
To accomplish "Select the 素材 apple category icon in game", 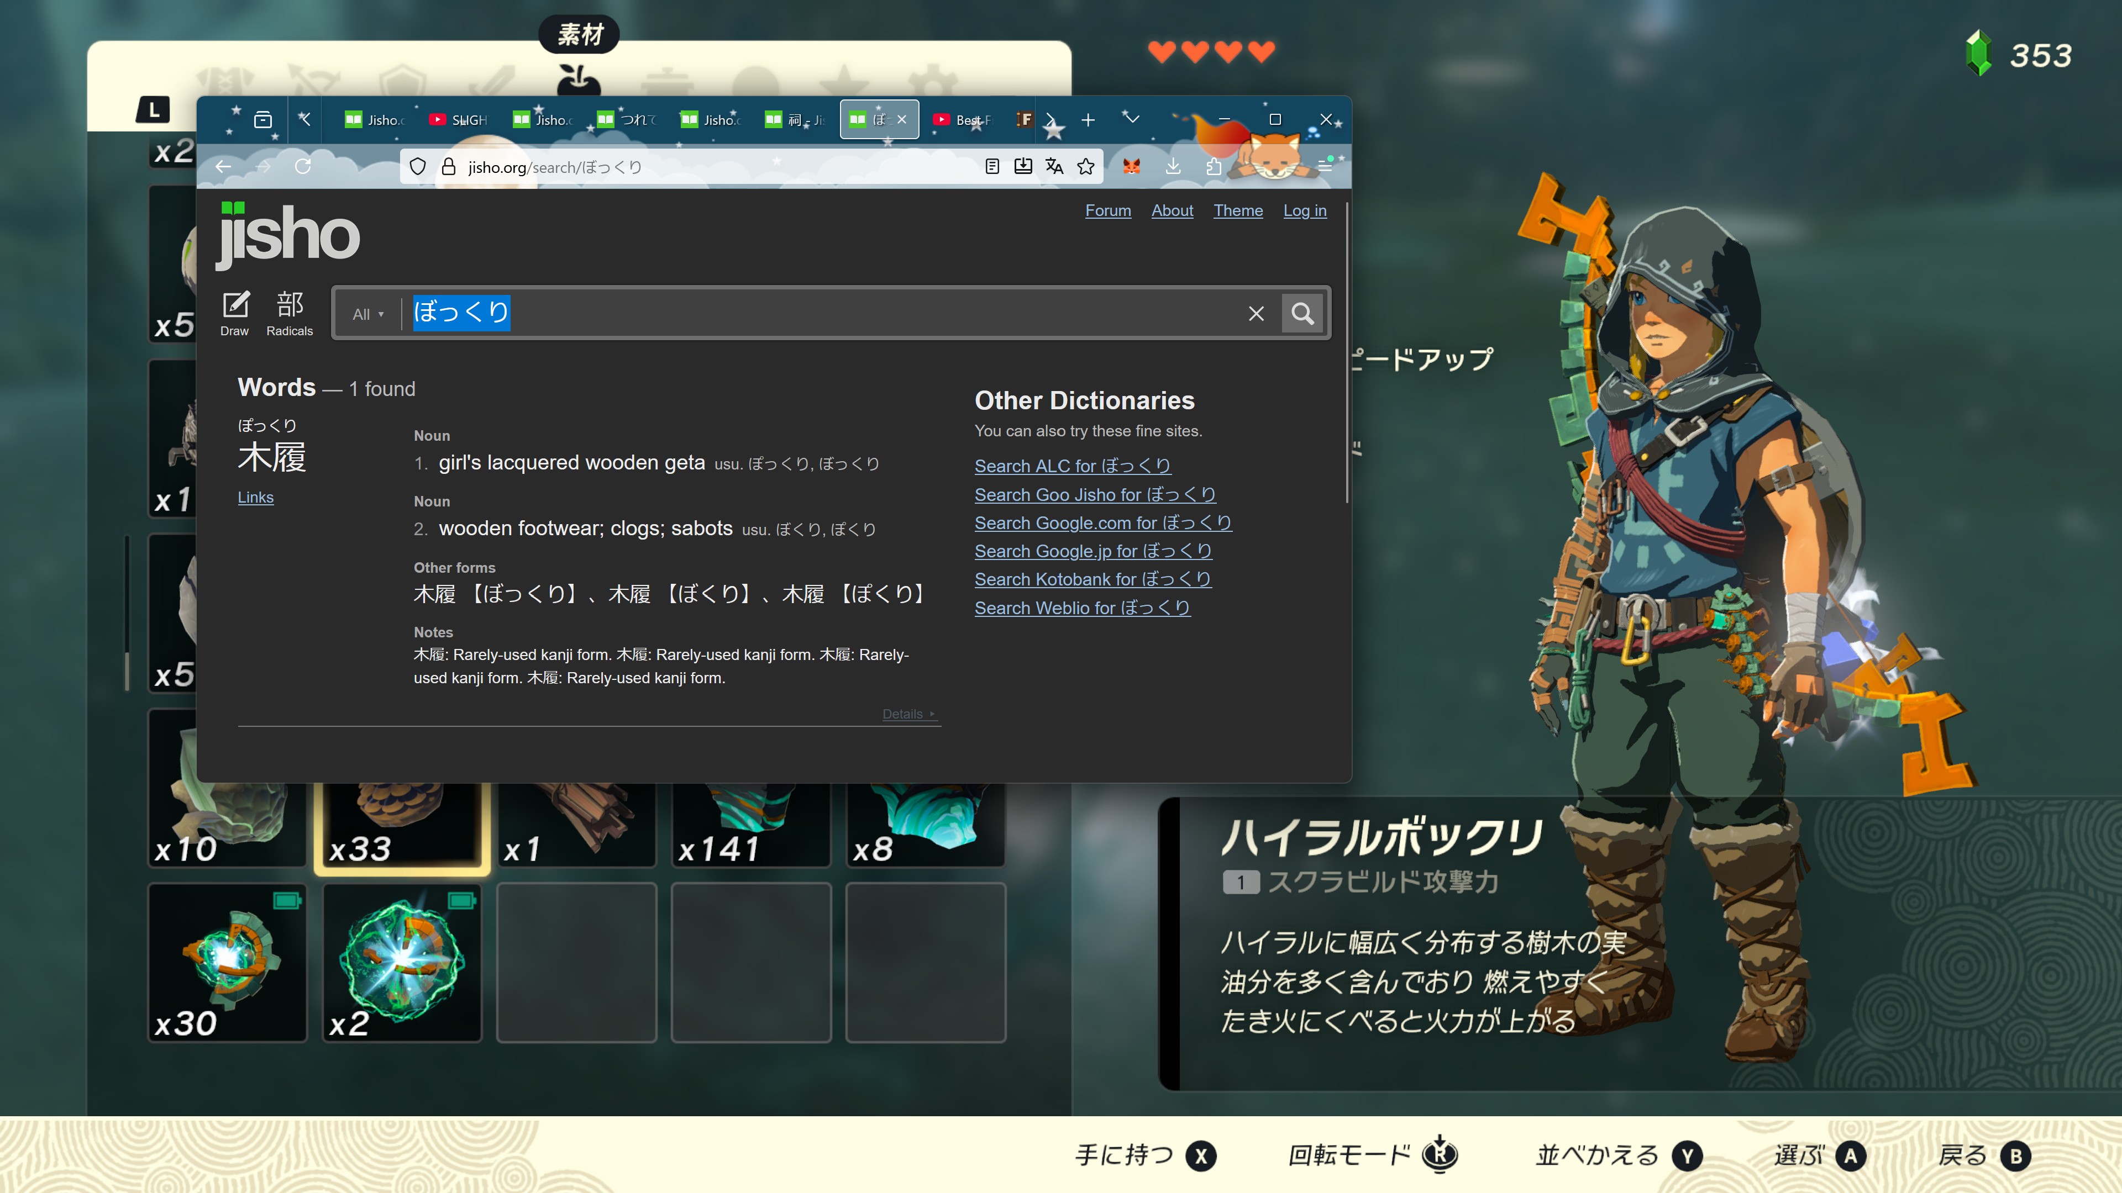I will 578,81.
